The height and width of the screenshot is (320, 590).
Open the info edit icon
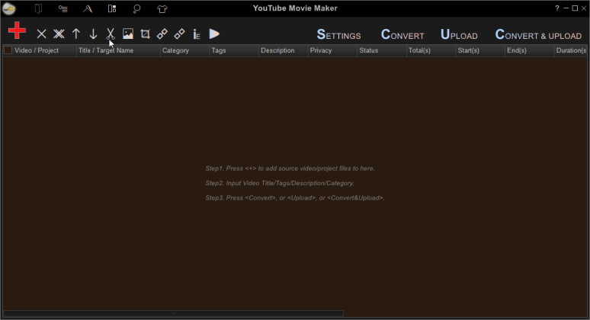click(x=197, y=34)
